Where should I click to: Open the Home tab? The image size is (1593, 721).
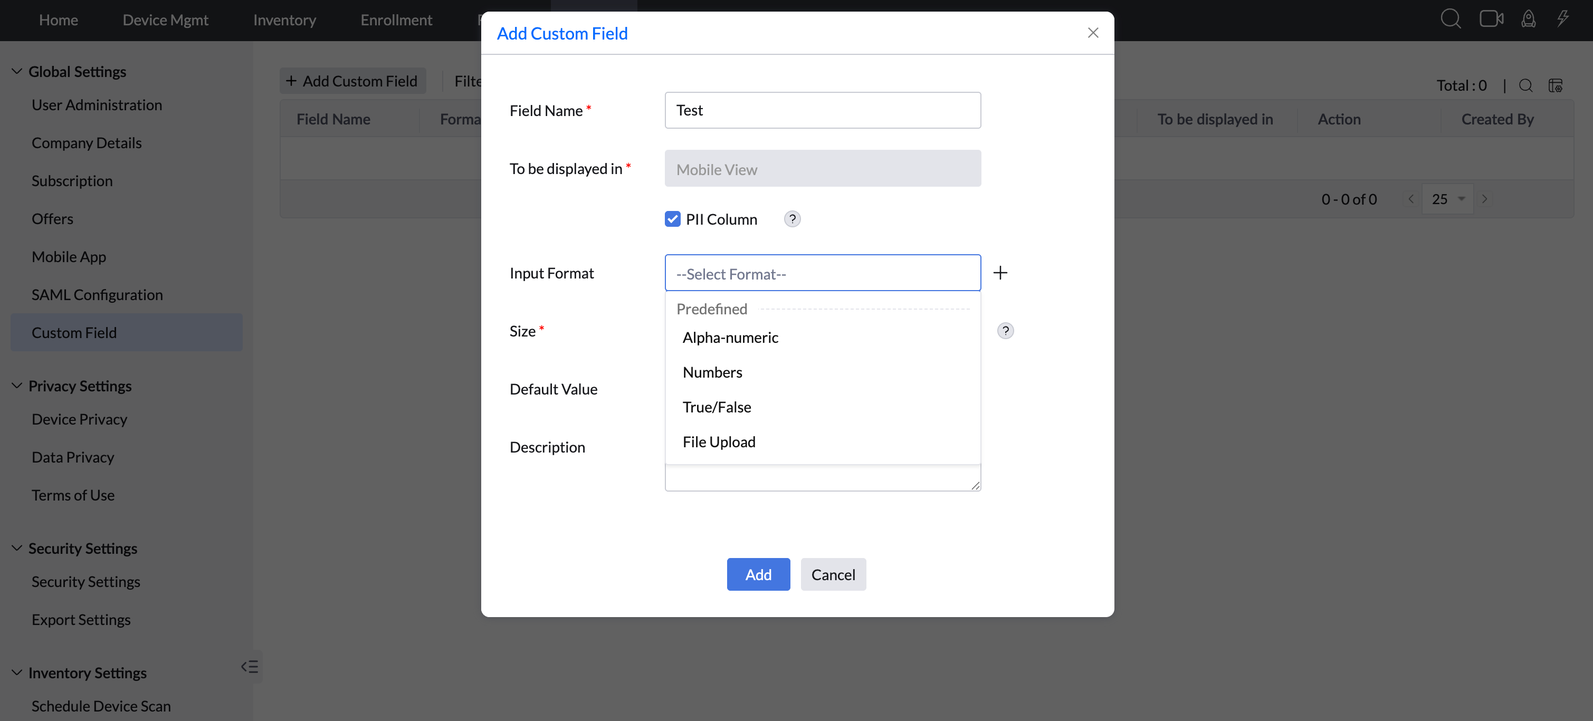tap(58, 20)
